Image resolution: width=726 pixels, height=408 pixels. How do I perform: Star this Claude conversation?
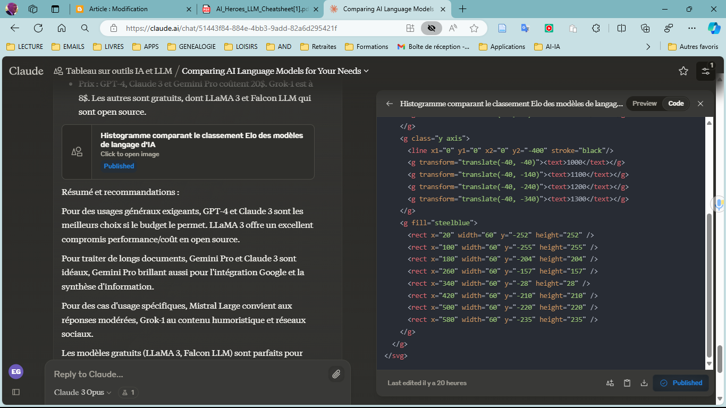coord(683,71)
